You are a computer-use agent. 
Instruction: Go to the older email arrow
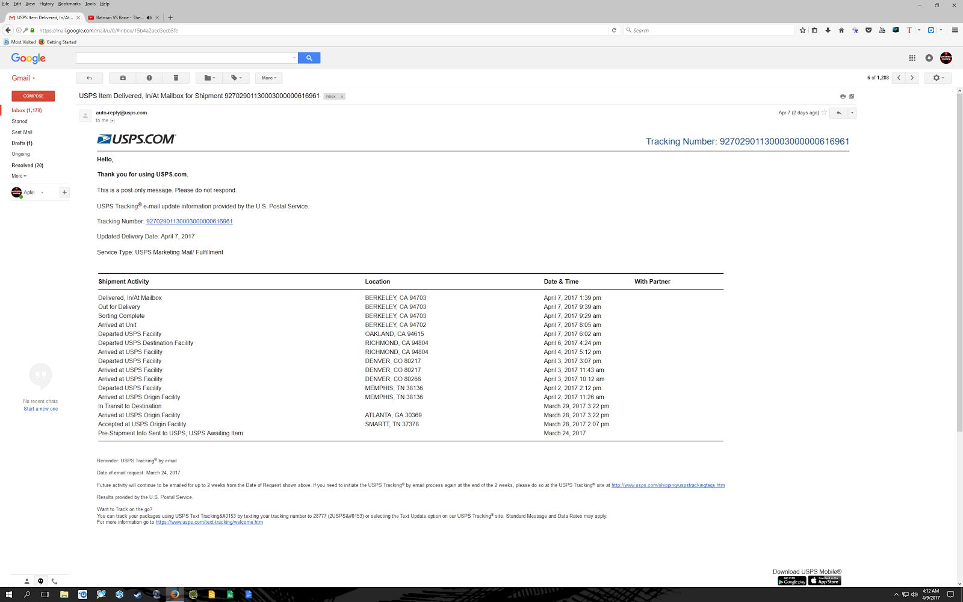(912, 78)
